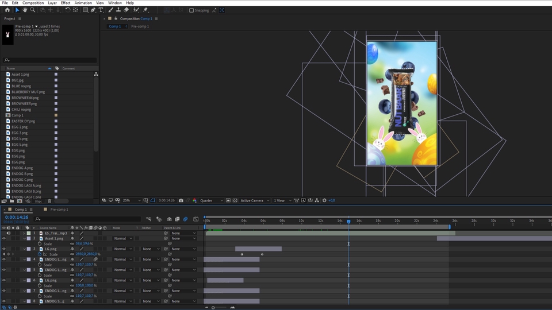552x310 pixels.
Task: Select the Zoom magnifier tool
Action: pyautogui.click(x=32, y=10)
